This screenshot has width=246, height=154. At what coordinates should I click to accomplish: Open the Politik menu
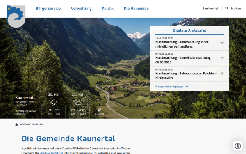pyautogui.click(x=107, y=9)
